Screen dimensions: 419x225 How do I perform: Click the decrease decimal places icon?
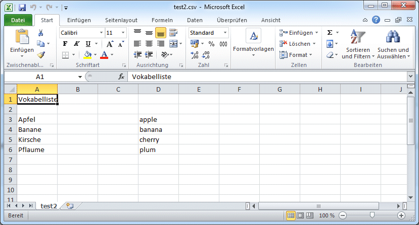click(206, 55)
